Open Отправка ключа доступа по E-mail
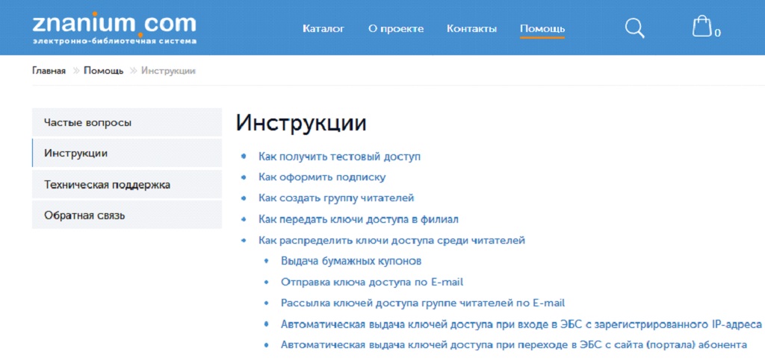The width and height of the screenshot is (765, 360). 372,282
